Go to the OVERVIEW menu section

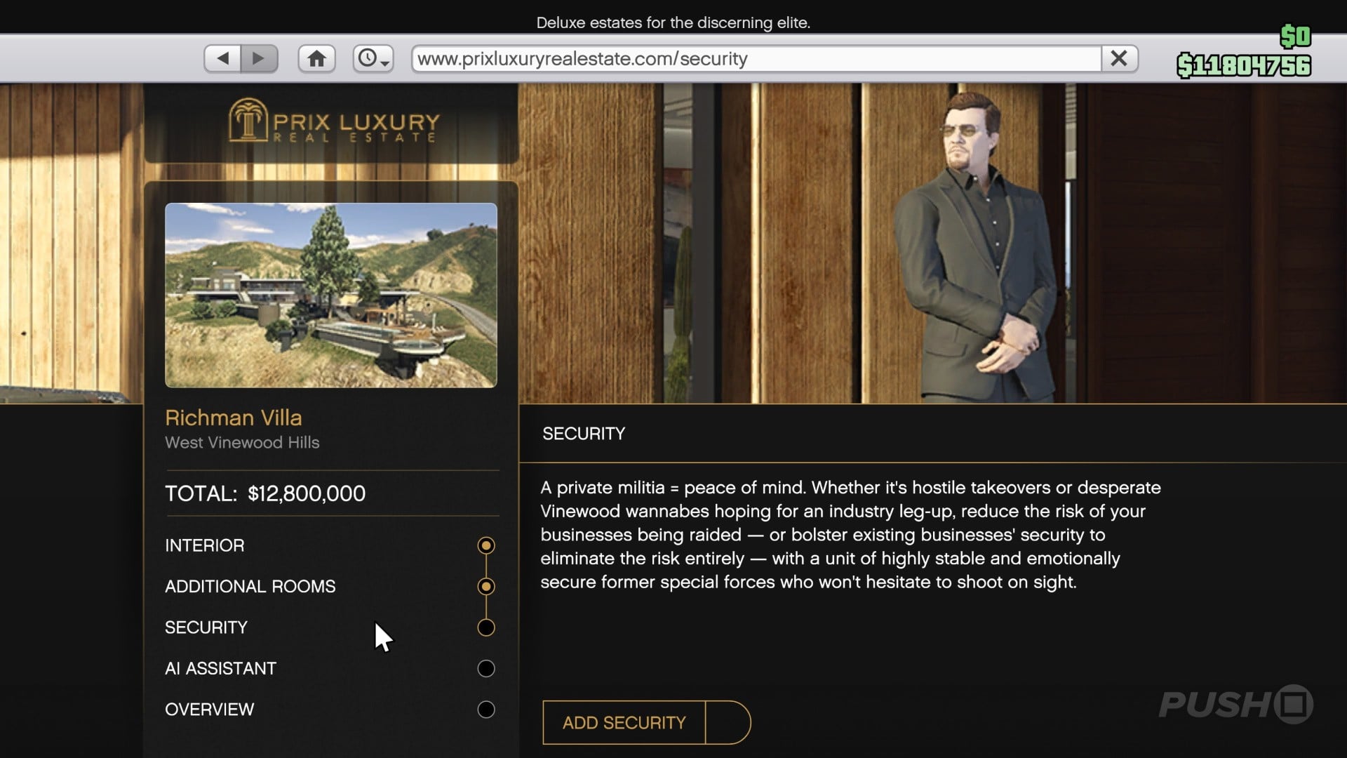click(209, 710)
